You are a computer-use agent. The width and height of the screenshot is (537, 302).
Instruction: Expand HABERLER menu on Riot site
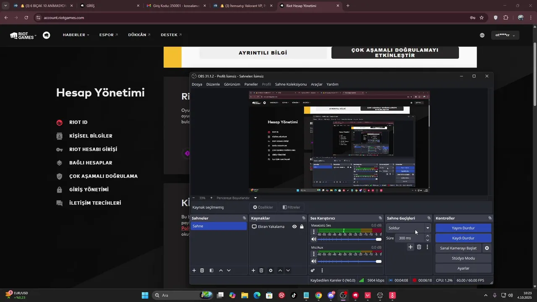[76, 35]
